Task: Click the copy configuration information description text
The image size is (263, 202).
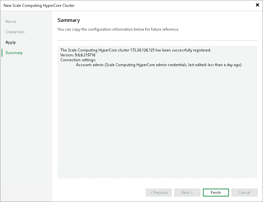Action: [118, 29]
